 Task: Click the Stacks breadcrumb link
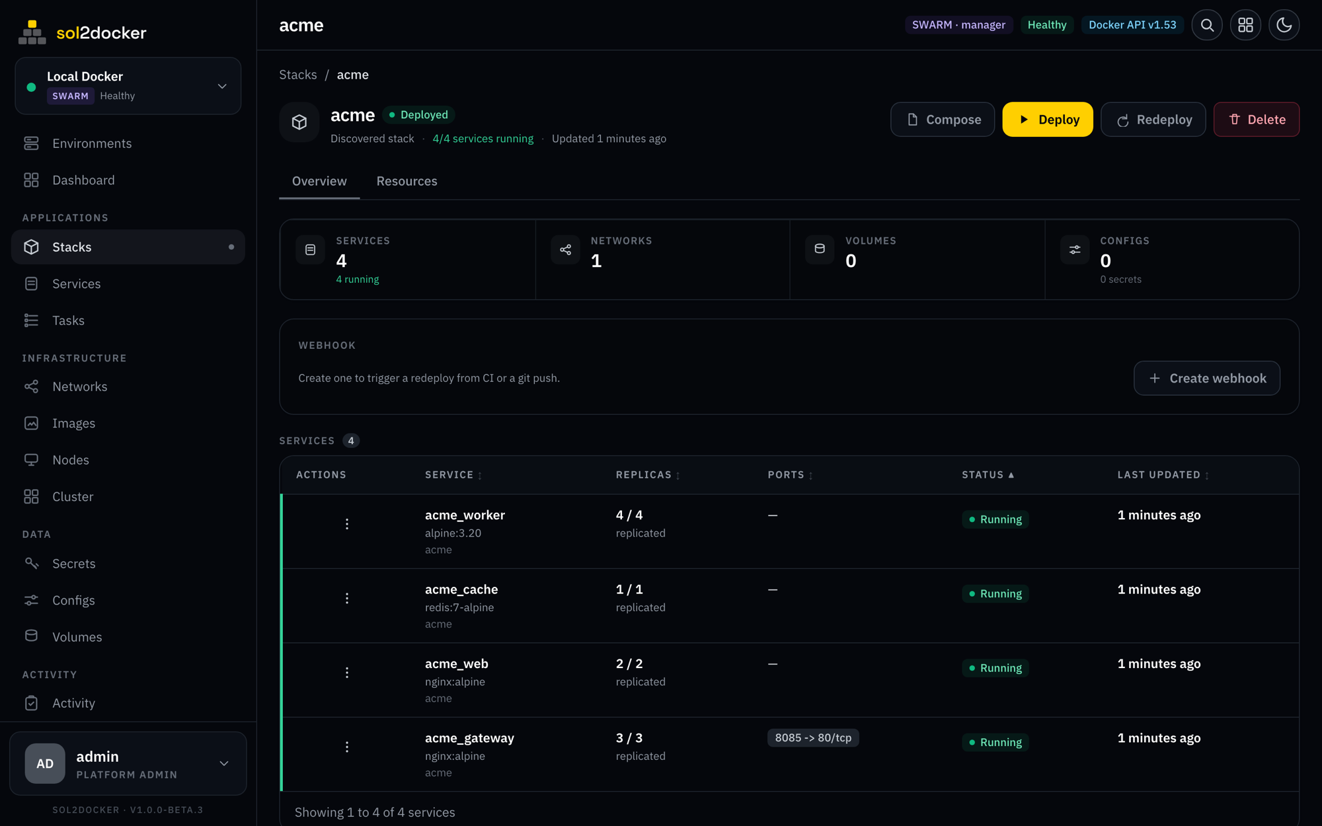coord(298,75)
